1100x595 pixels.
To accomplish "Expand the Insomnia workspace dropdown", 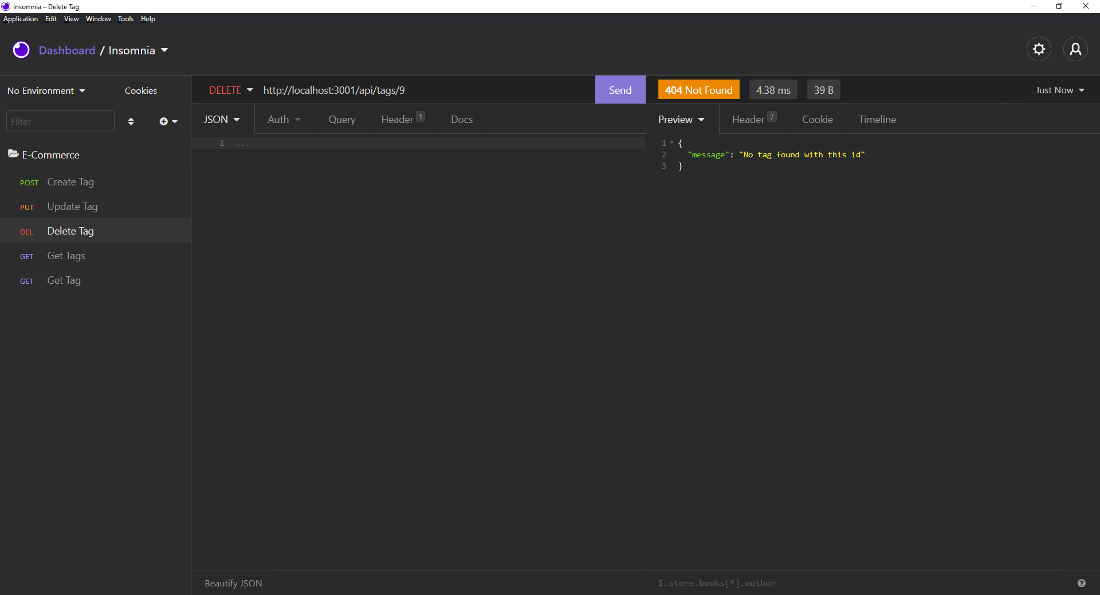I will tap(138, 50).
